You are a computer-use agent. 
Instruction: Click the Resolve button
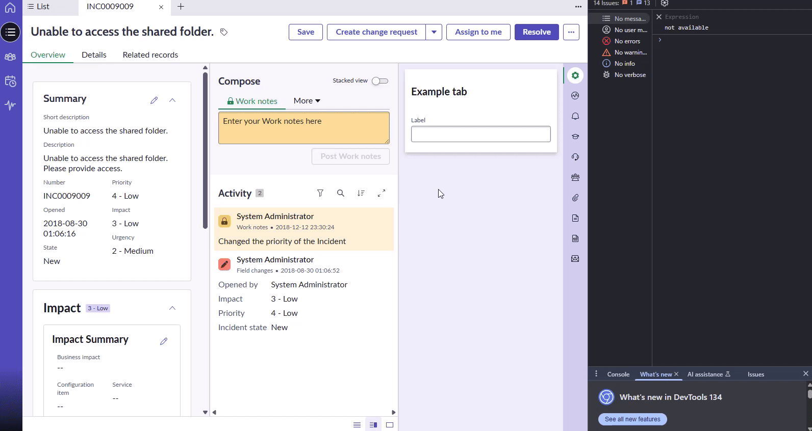tap(537, 32)
